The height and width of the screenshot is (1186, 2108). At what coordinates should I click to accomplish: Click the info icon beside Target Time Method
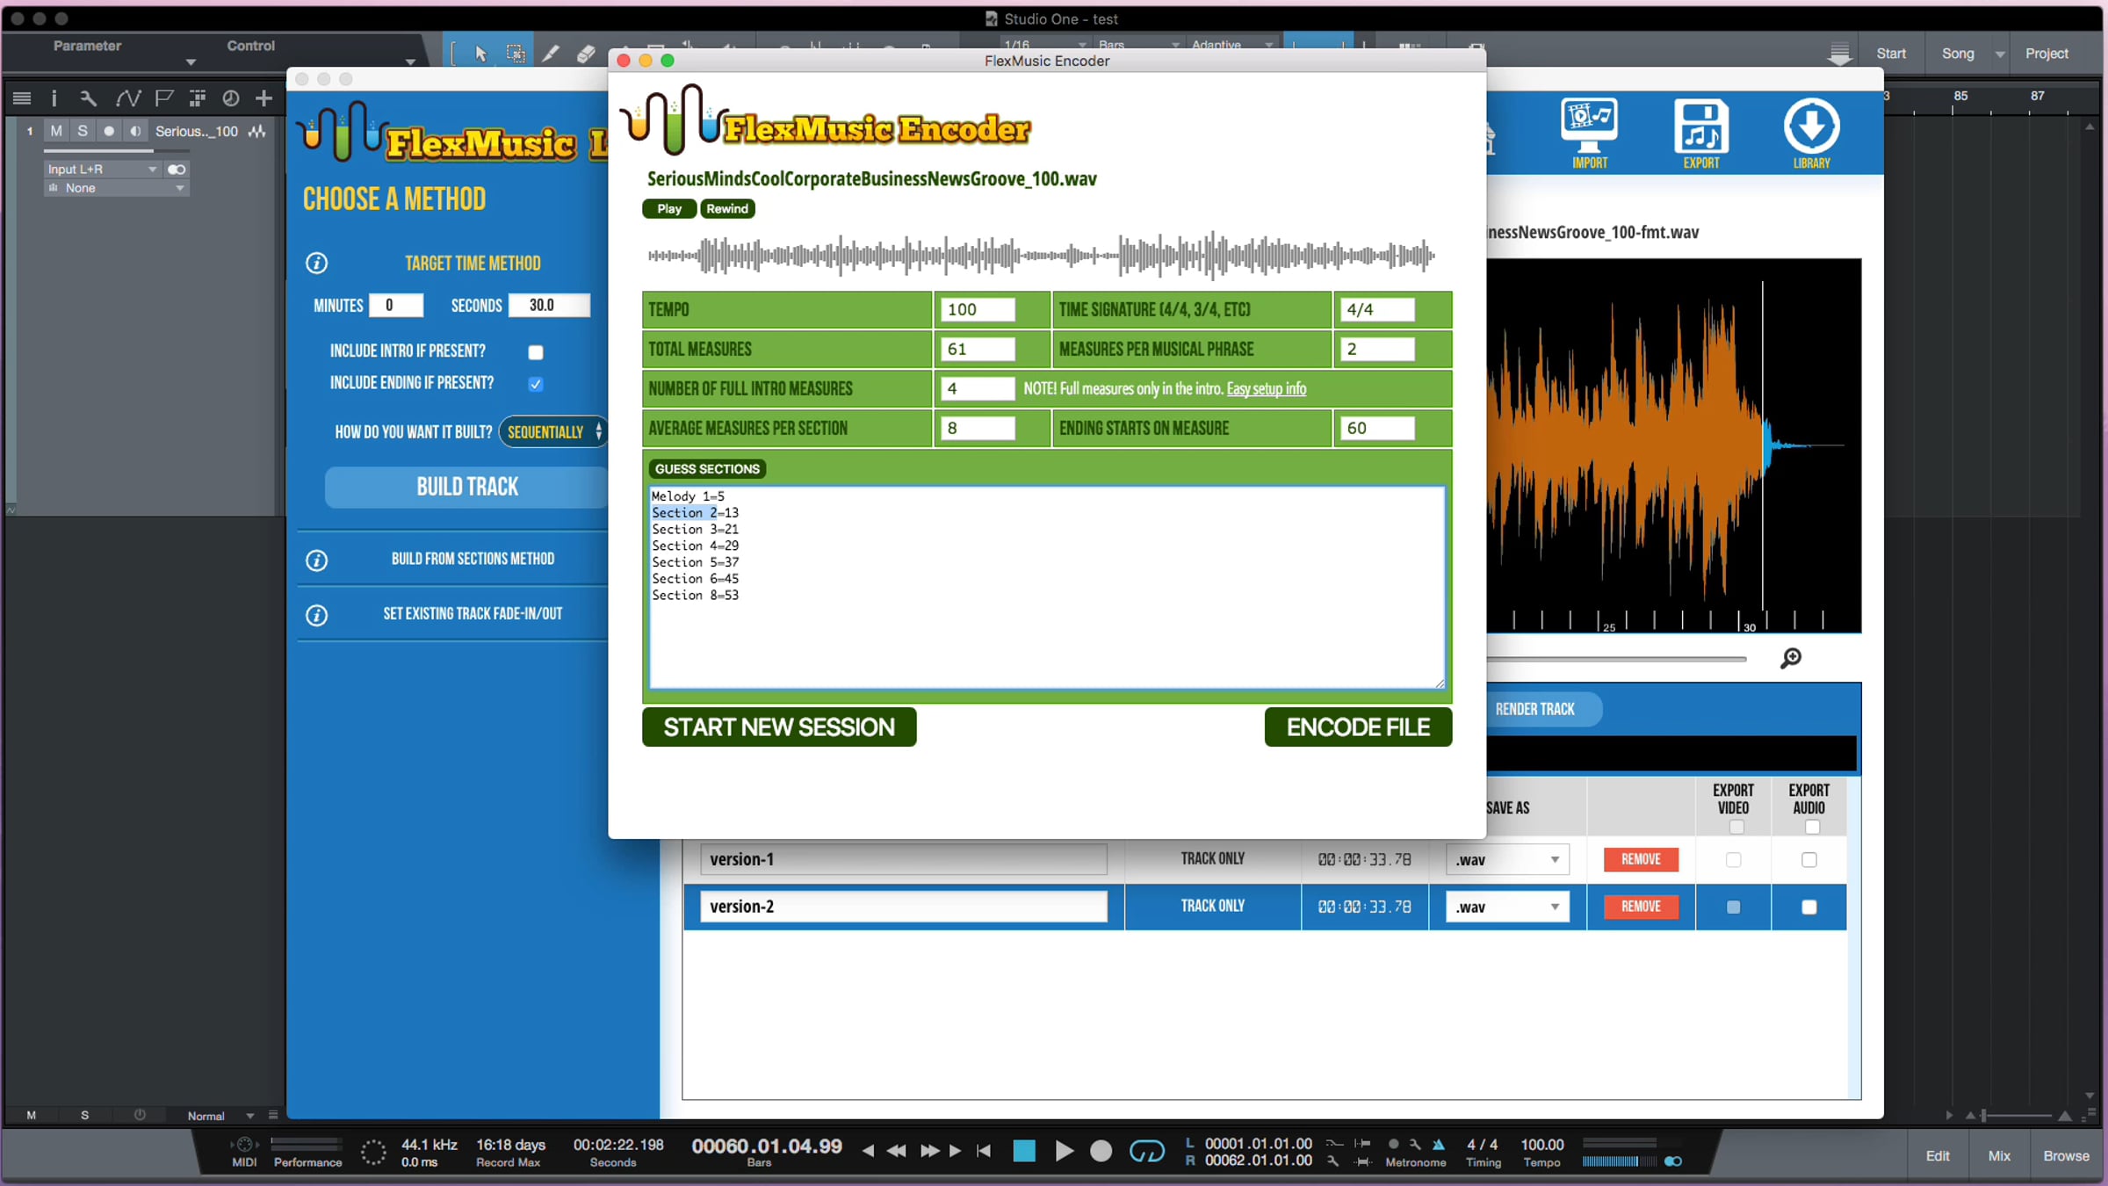pyautogui.click(x=316, y=263)
